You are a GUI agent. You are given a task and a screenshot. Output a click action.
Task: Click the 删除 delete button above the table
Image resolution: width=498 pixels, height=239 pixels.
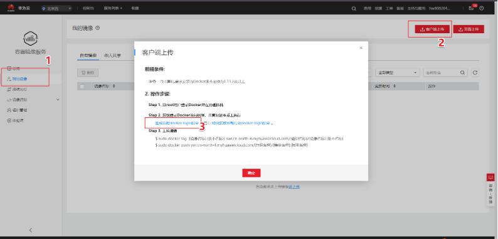coord(88,73)
